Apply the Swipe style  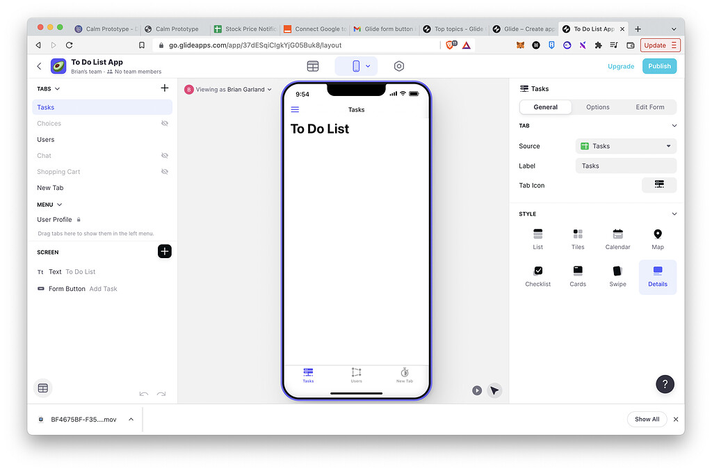(x=617, y=276)
